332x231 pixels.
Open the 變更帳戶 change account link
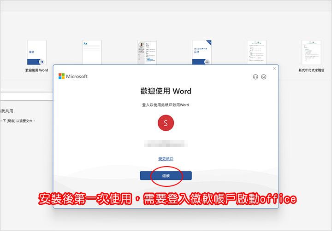[x=166, y=159]
